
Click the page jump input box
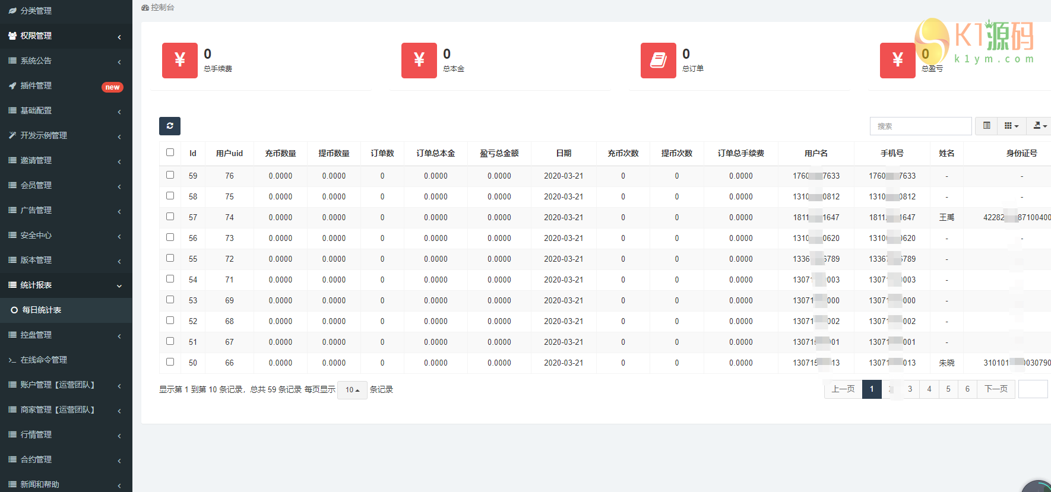click(x=1033, y=389)
